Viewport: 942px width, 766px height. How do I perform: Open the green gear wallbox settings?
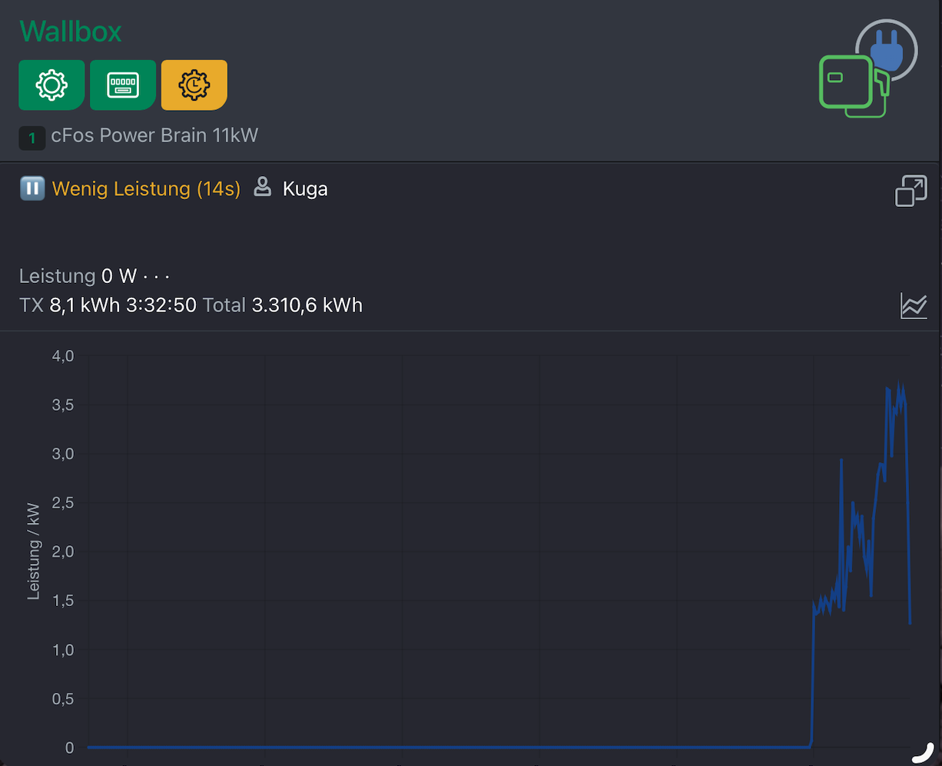pos(51,85)
